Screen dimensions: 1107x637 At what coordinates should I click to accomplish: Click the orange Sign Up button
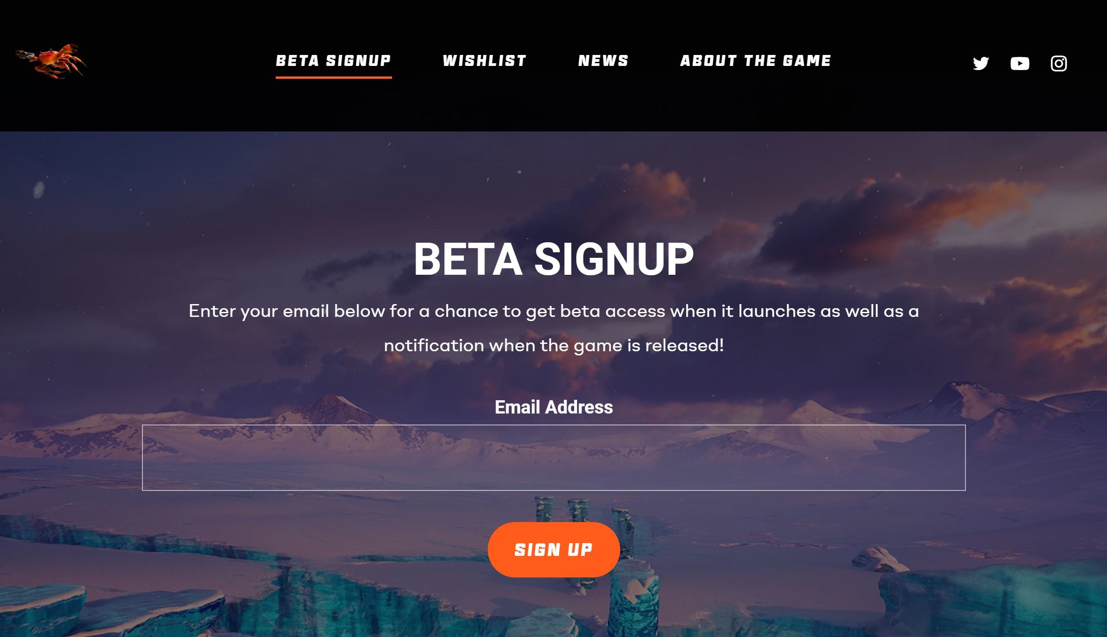click(554, 550)
